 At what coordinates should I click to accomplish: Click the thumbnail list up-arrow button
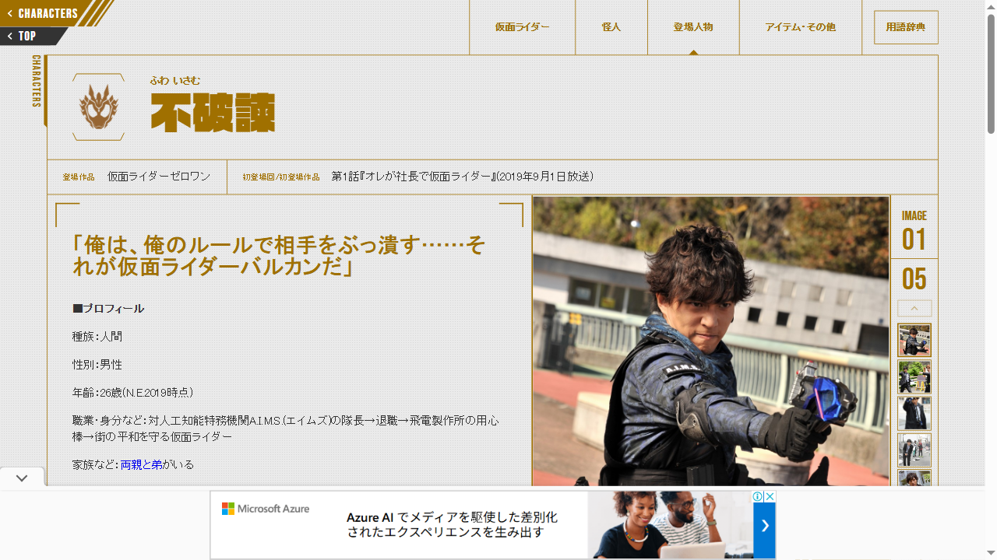(914, 308)
